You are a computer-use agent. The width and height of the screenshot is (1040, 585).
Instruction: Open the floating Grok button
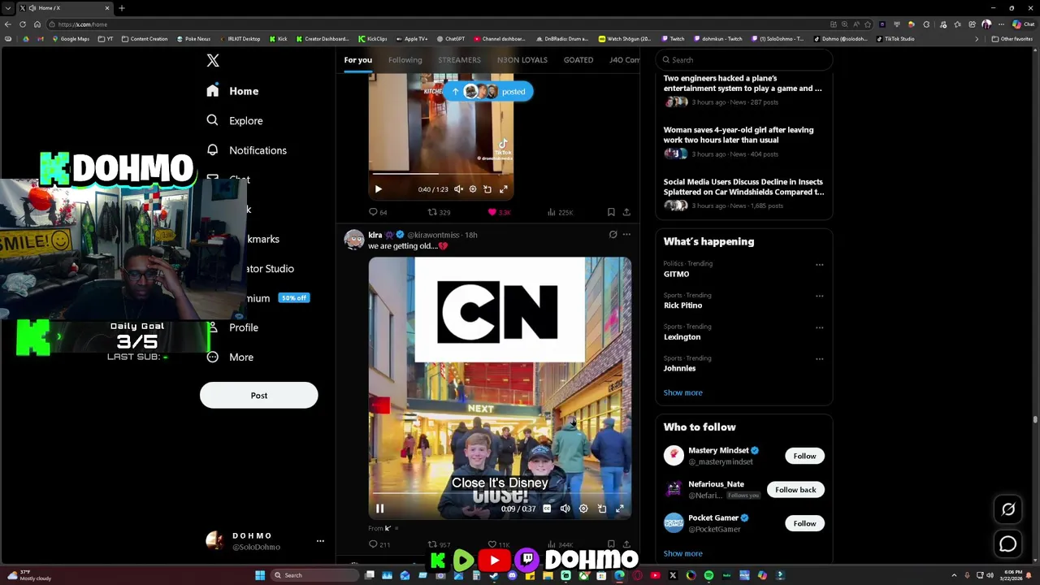[x=1008, y=509]
